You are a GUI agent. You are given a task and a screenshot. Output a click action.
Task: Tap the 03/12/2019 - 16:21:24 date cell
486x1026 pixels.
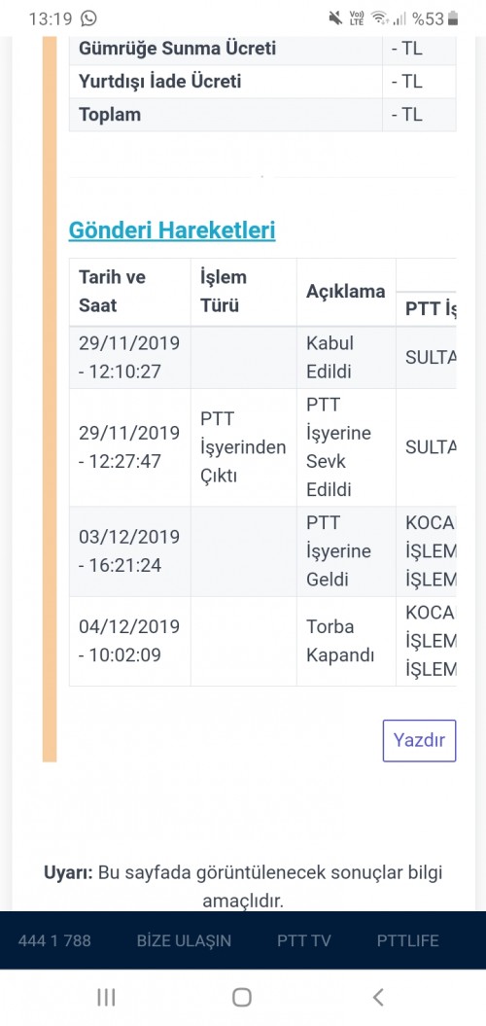[129, 551]
